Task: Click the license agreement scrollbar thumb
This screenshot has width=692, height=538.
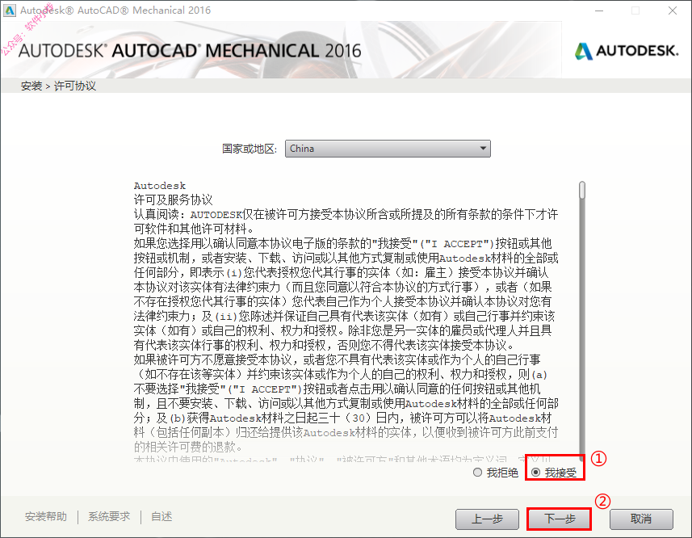Action: 582,190
